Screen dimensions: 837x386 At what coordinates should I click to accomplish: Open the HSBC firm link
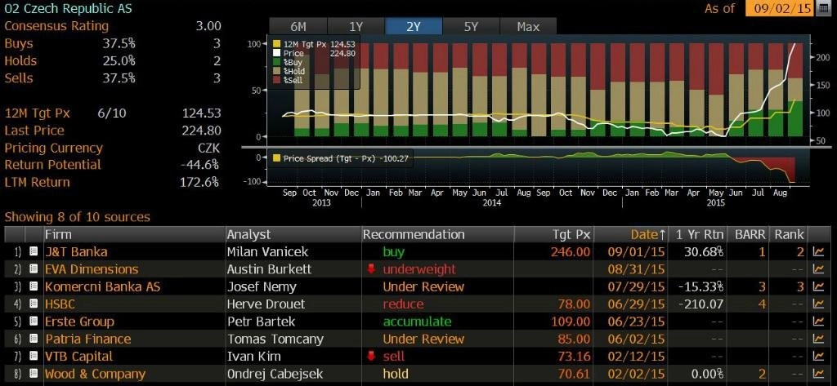click(60, 304)
